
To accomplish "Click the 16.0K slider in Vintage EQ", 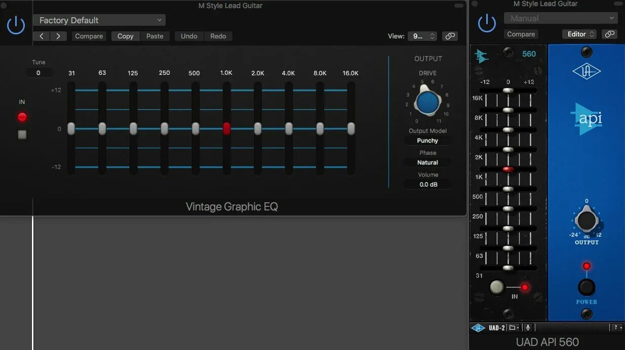I will [x=351, y=128].
